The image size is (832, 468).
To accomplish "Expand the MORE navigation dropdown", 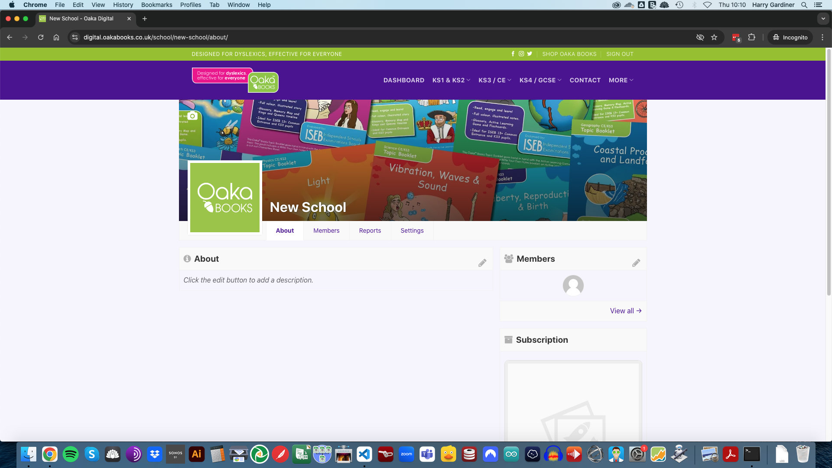I will tap(621, 80).
